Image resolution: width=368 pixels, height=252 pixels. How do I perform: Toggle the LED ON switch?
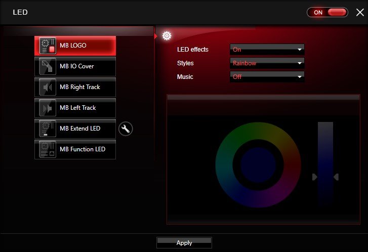click(x=328, y=12)
